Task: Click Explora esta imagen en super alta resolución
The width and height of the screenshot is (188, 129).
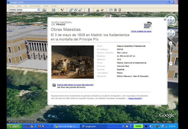Action: pyautogui.click(x=75, y=85)
